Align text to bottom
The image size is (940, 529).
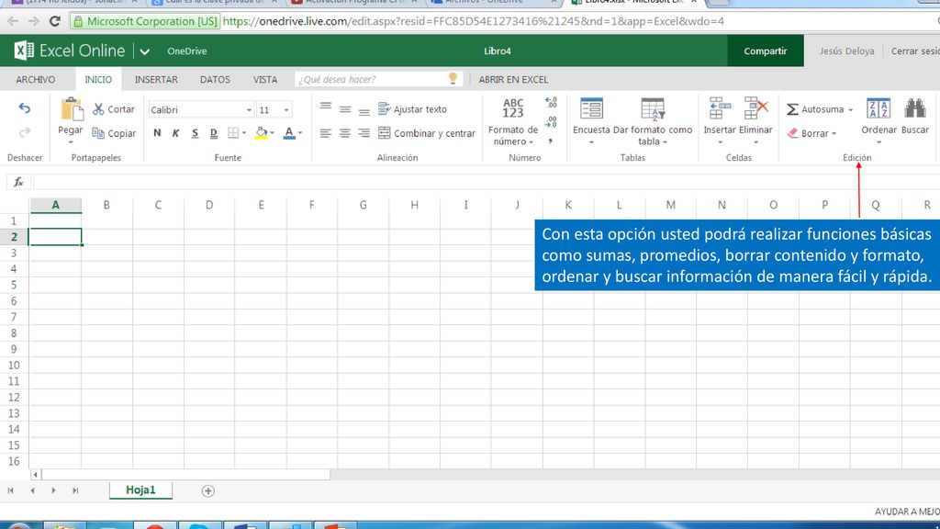364,110
